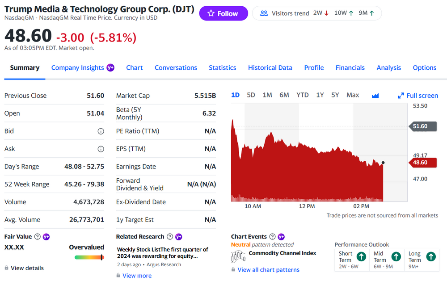Click Related Research help question icon

pyautogui.click(x=170, y=237)
